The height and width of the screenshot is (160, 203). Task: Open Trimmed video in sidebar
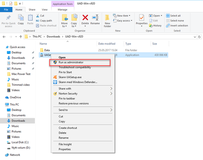(x=18, y=85)
